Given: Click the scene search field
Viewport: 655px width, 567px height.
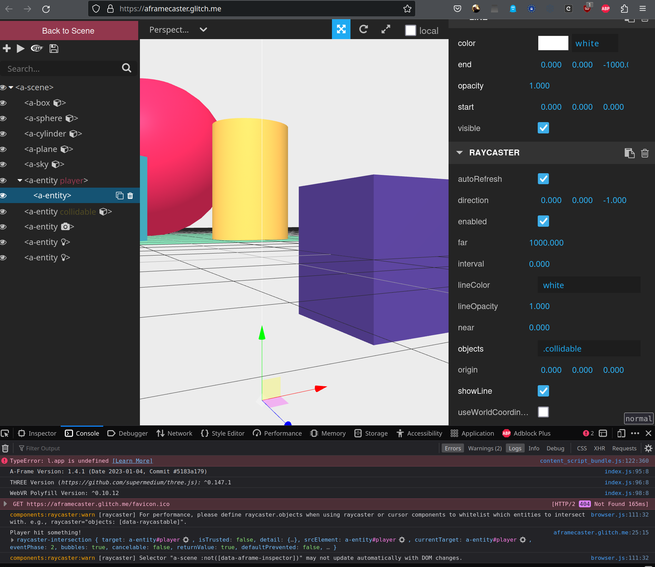Looking at the screenshot, I should [62, 69].
